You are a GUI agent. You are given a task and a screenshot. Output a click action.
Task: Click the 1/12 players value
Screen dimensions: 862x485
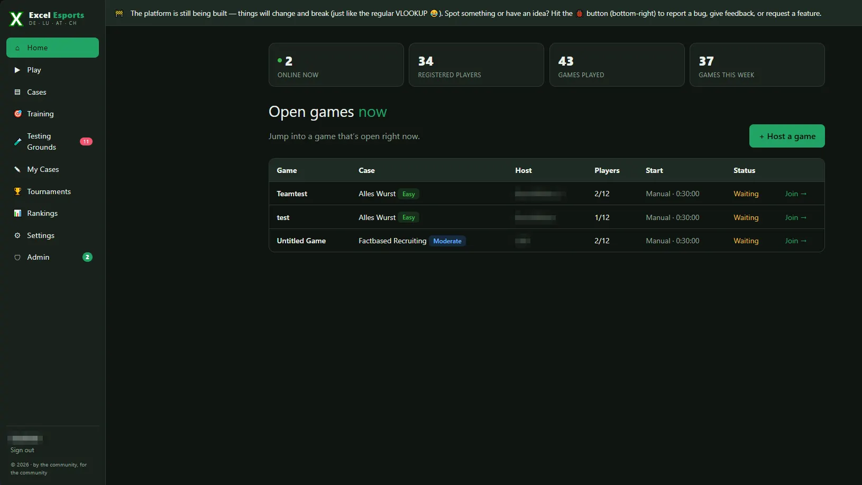[602, 217]
